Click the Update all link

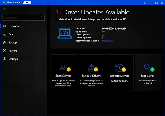[x=107, y=41]
